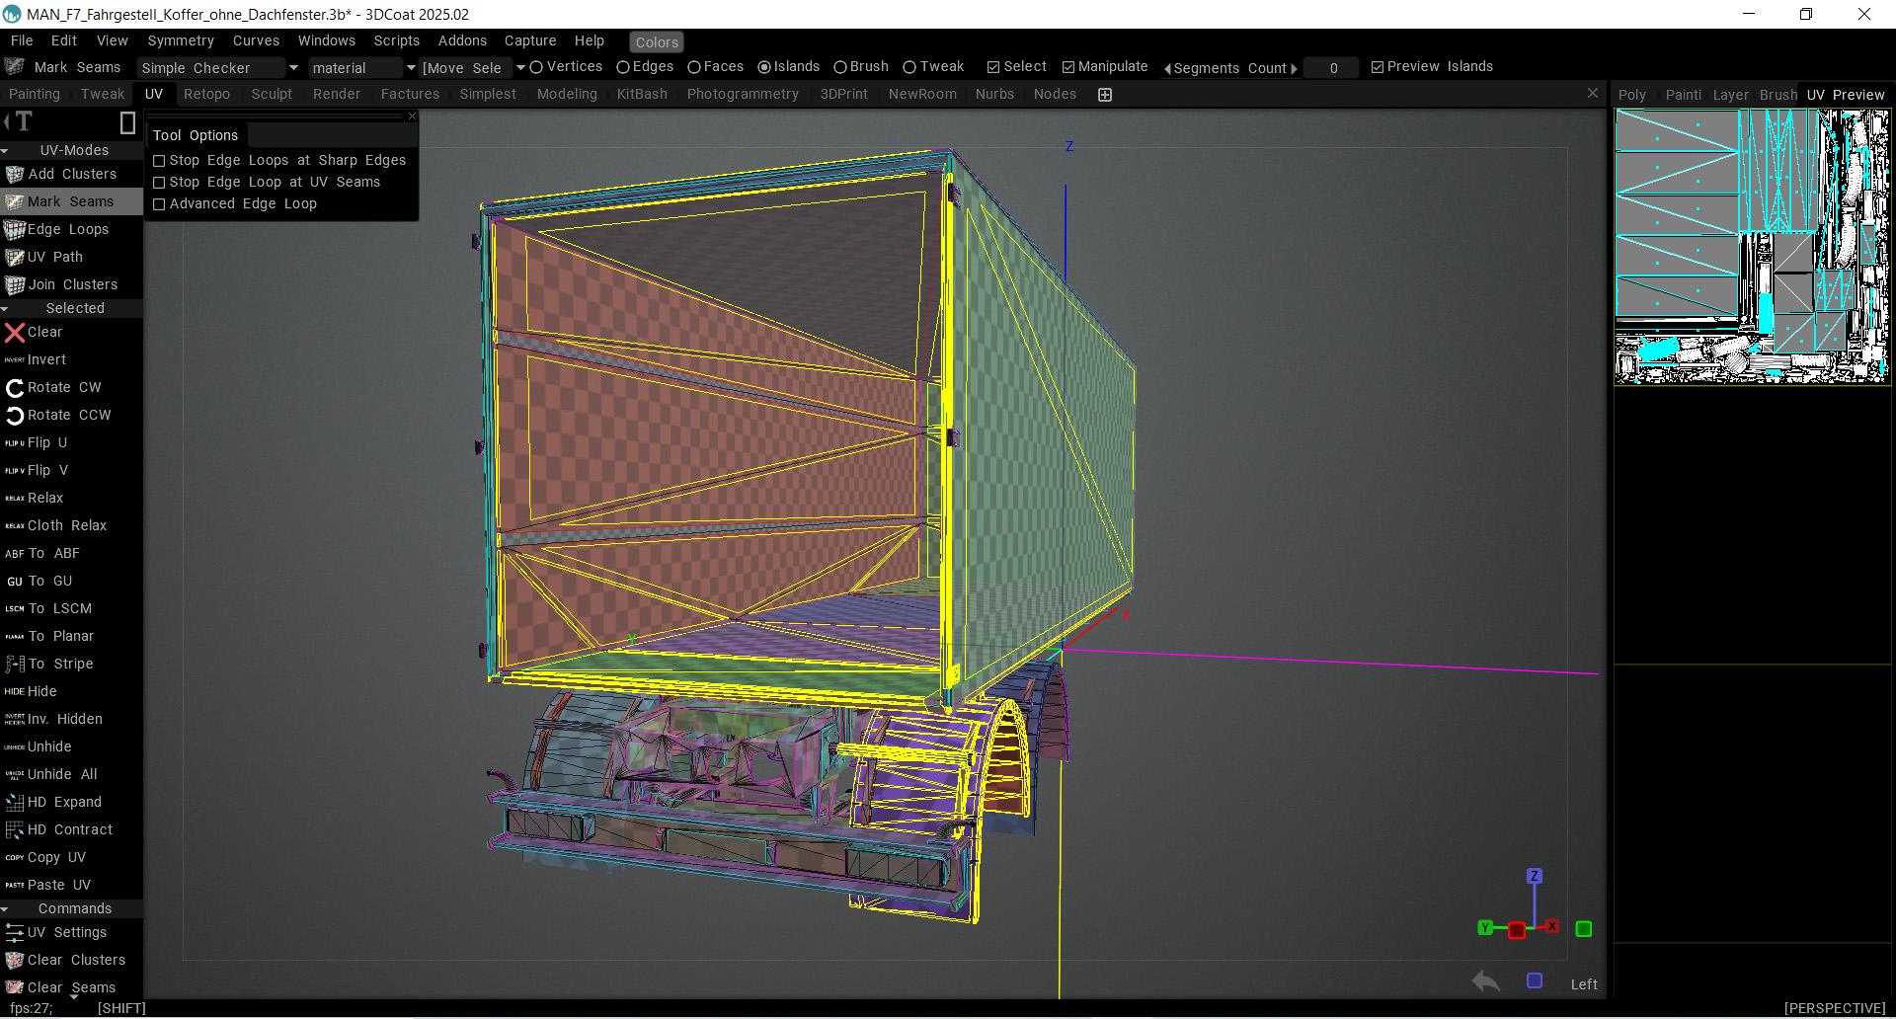
Task: Activate the Edge Loops tool icon
Action: coord(15,230)
